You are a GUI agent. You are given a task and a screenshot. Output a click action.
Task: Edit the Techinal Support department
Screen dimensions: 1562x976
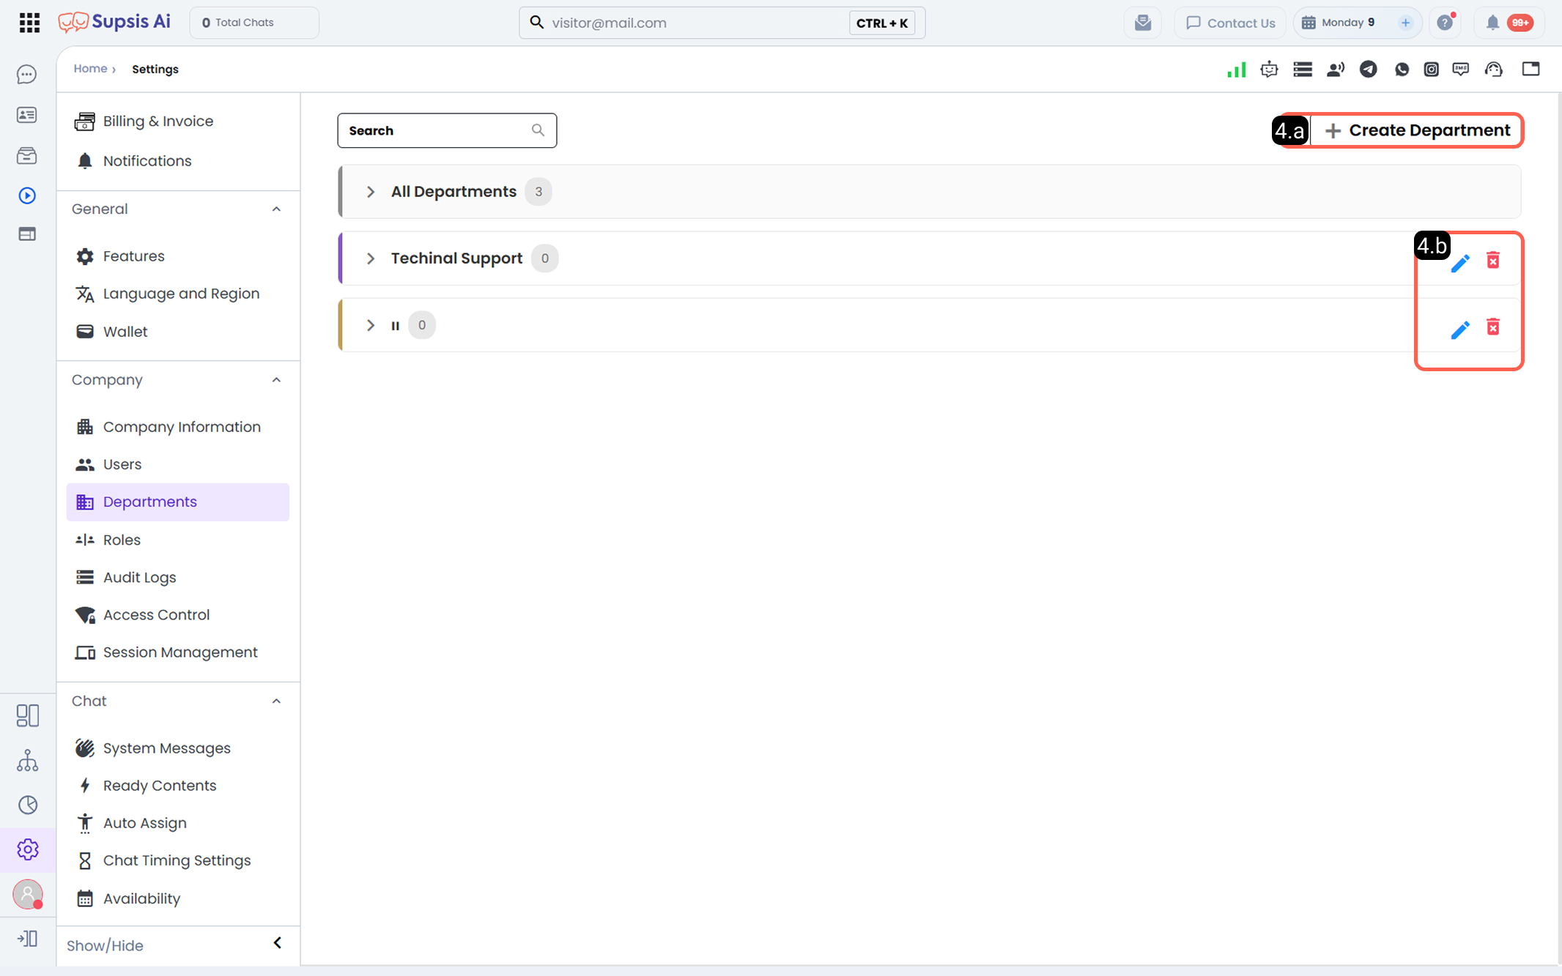1460,263
